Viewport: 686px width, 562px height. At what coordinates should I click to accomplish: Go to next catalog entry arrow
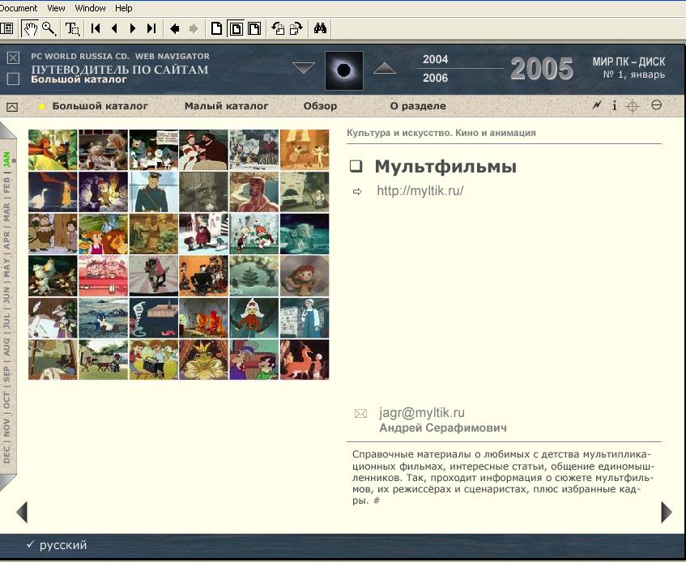pos(667,512)
